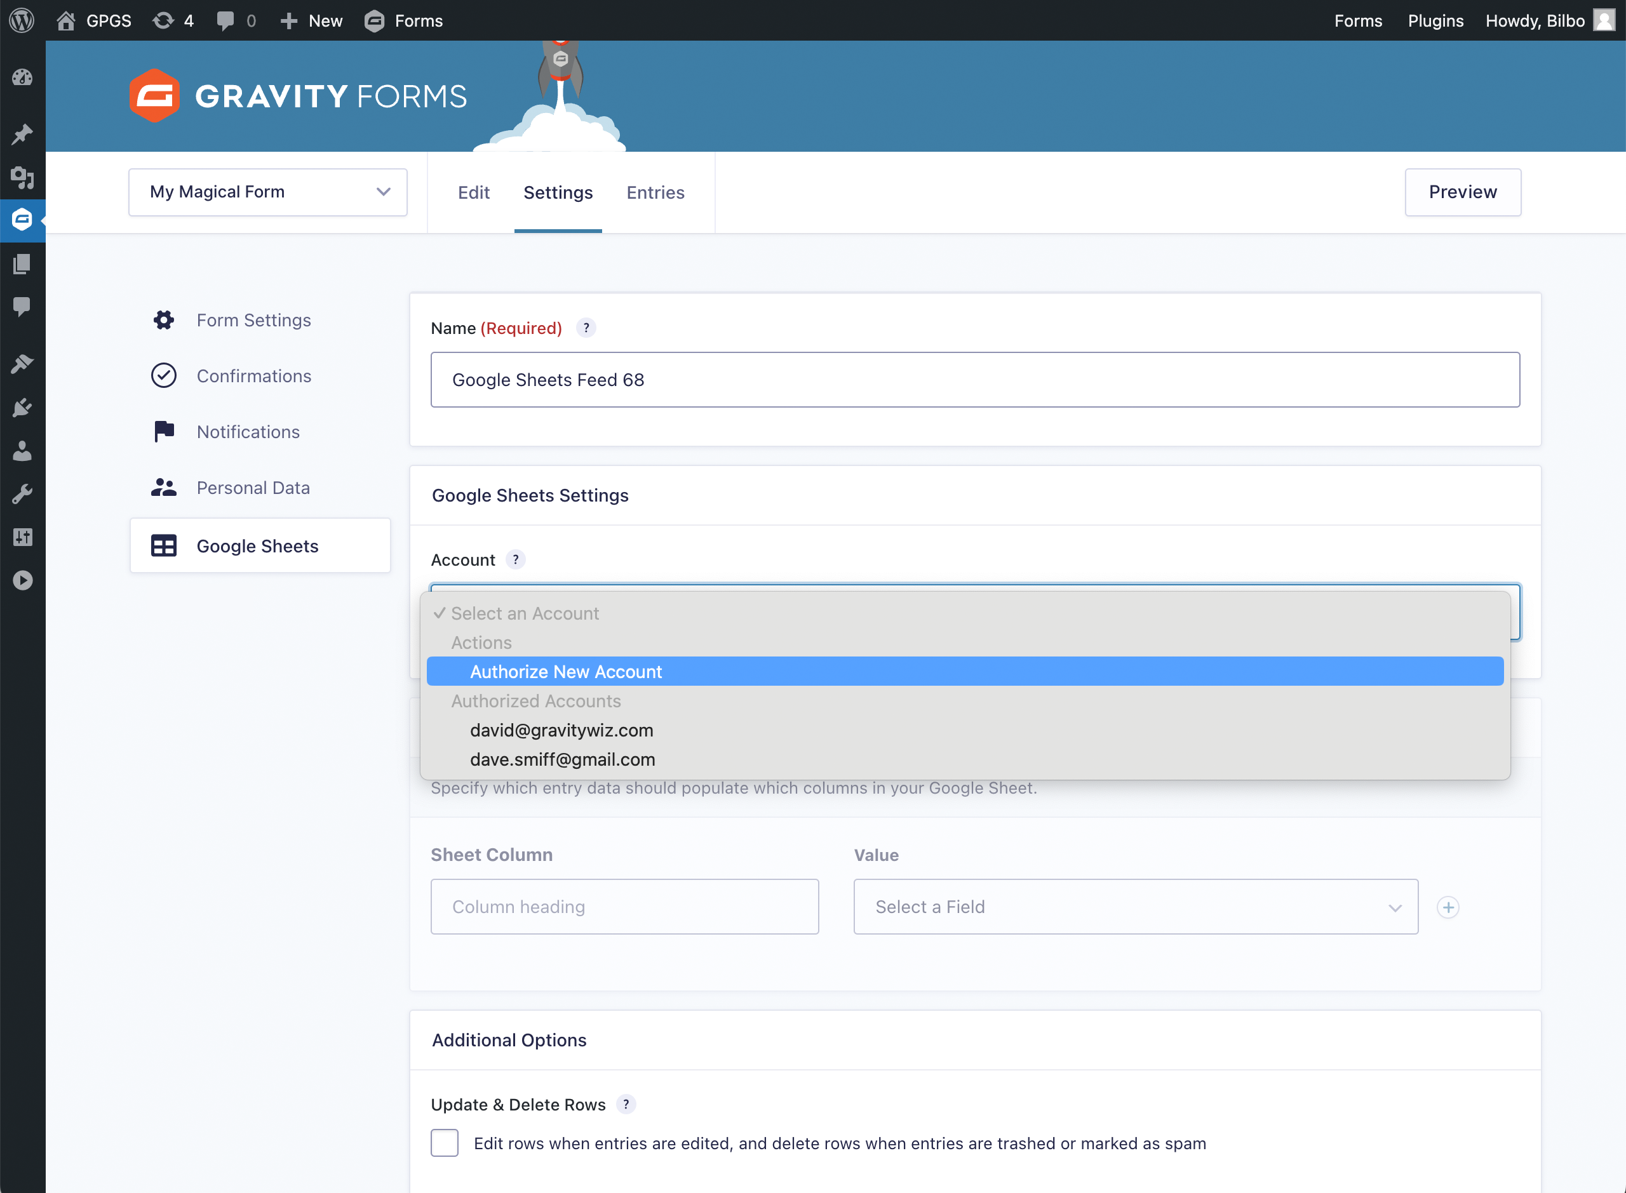The height and width of the screenshot is (1193, 1626).
Task: Open the Appearance brush sidebar icon
Action: click(x=22, y=364)
